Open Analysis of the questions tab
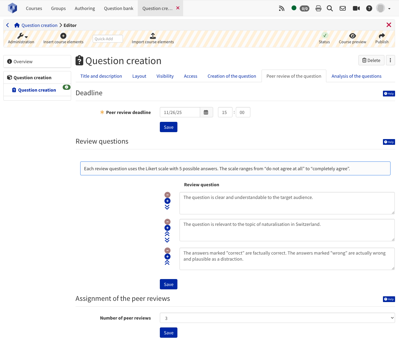Image resolution: width=399 pixels, height=348 pixels. pyautogui.click(x=356, y=76)
